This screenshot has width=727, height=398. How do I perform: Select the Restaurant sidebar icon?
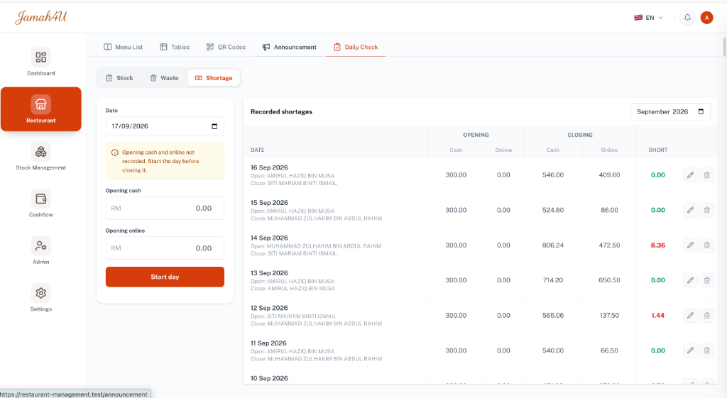(40, 105)
